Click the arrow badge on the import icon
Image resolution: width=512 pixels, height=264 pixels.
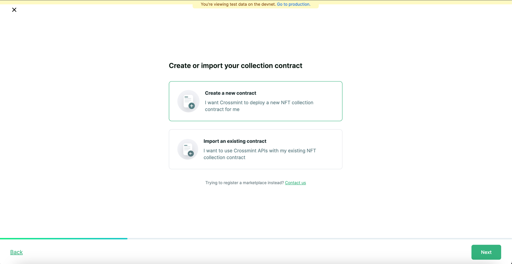(x=191, y=154)
